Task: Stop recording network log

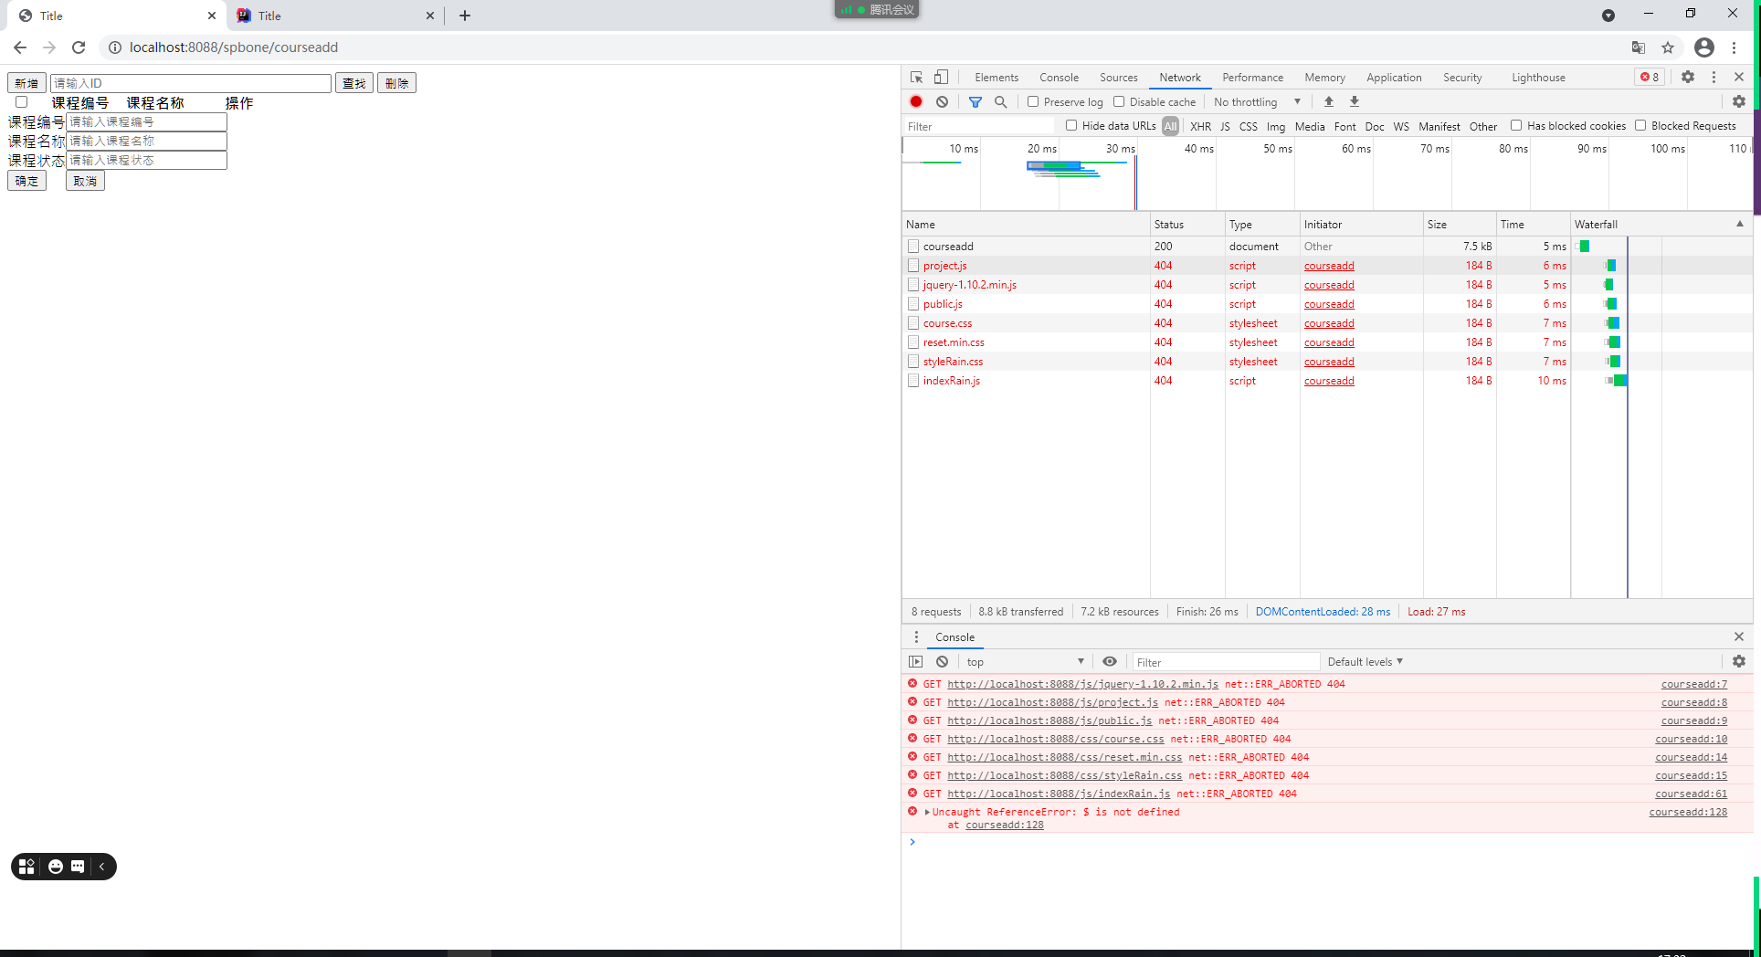Action: 916,101
